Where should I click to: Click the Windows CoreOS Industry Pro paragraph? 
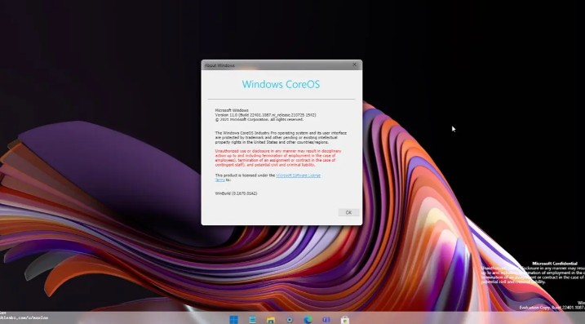click(281, 137)
